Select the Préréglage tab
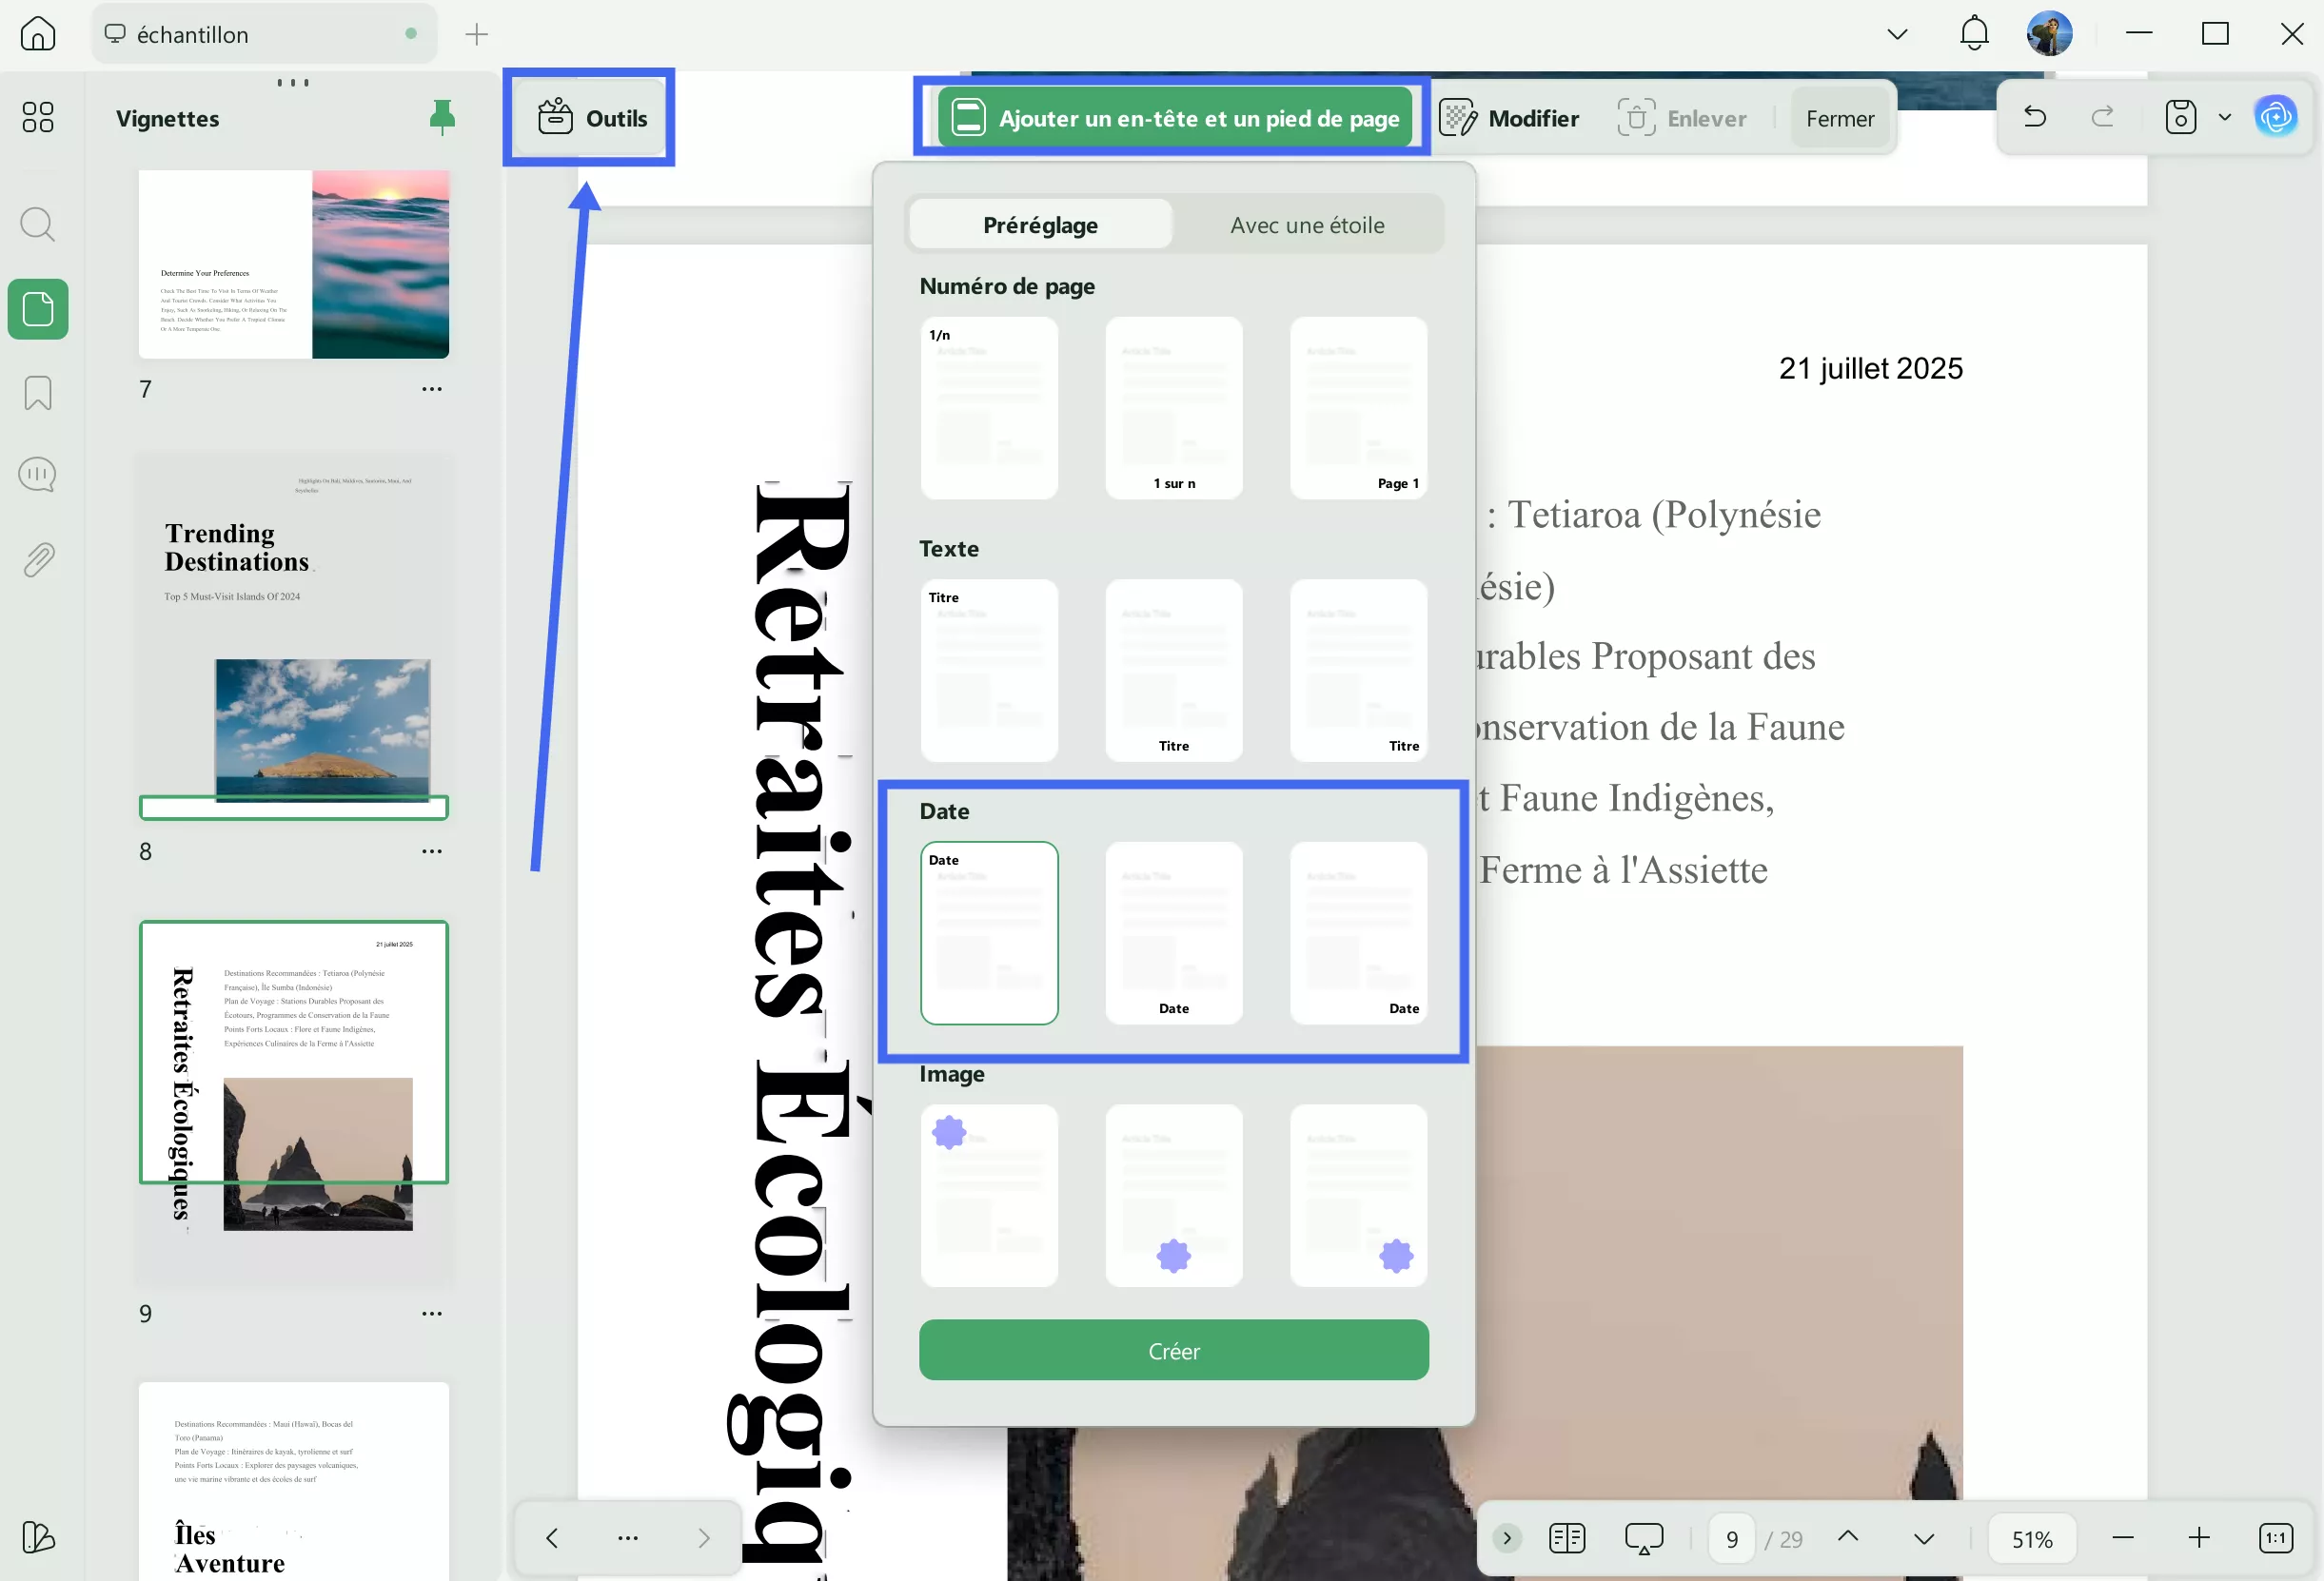The image size is (2324, 1581). 1039,224
